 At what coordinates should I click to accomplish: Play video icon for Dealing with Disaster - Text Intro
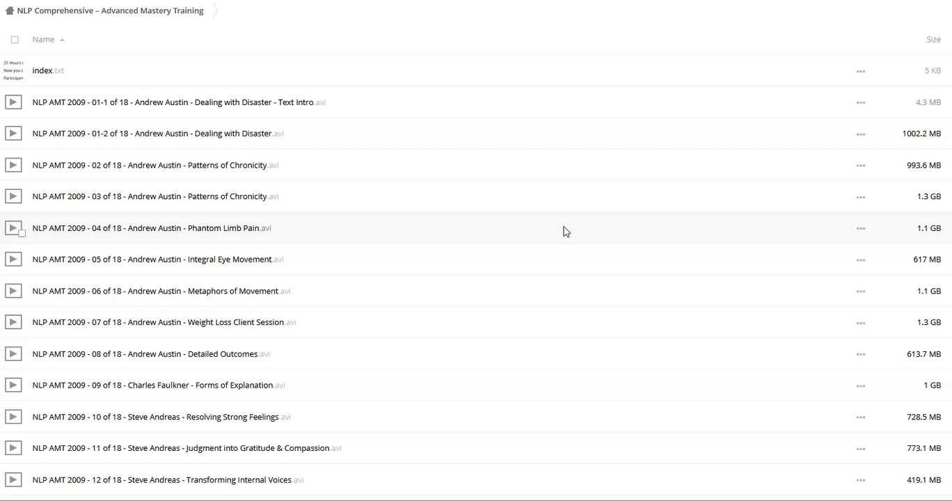point(13,102)
